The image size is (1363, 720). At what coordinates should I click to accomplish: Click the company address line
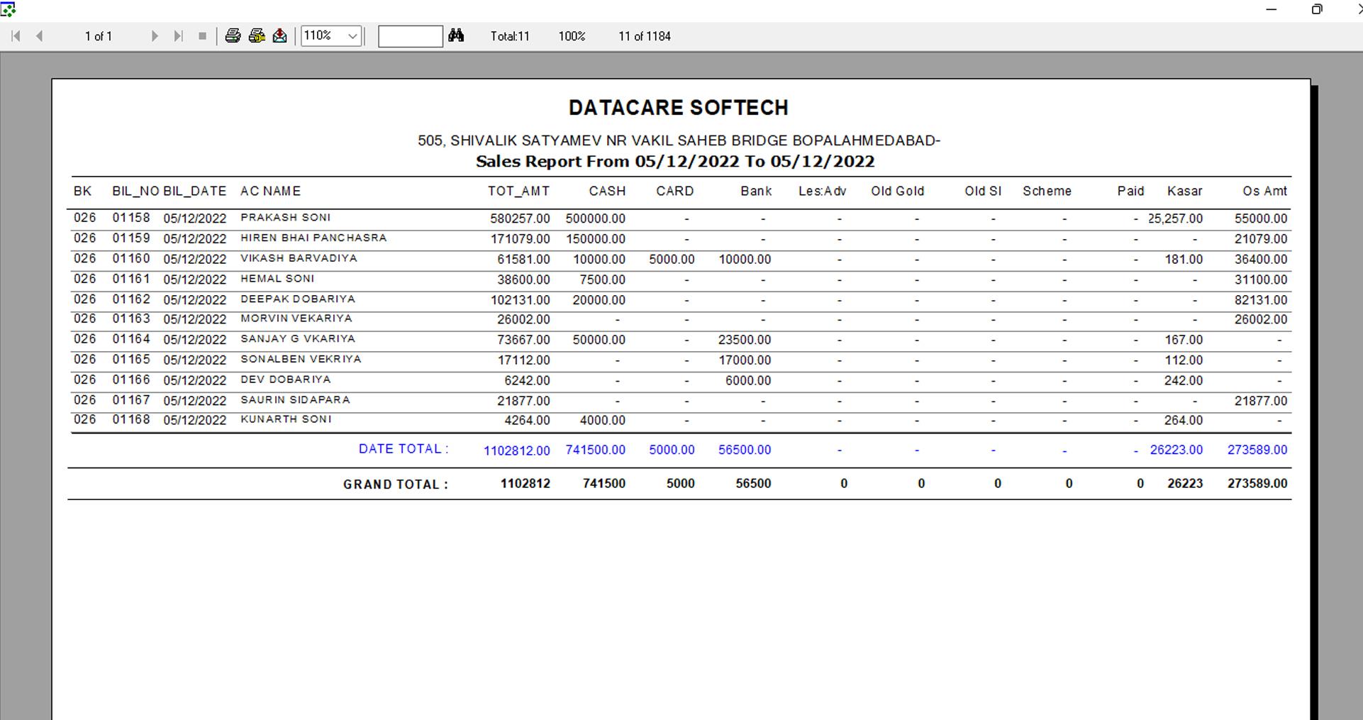pos(679,140)
